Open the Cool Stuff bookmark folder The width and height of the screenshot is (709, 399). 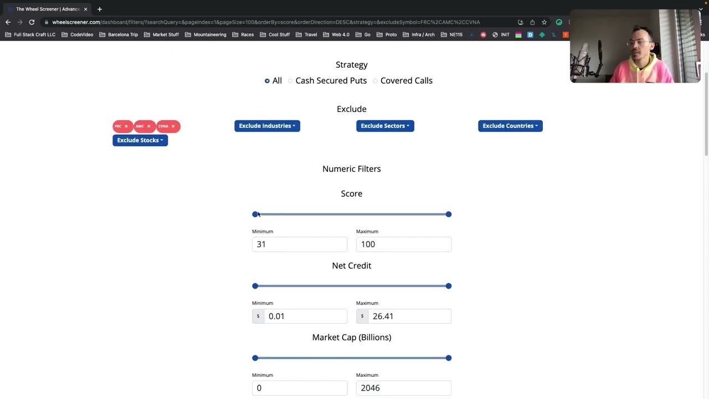coord(274,34)
